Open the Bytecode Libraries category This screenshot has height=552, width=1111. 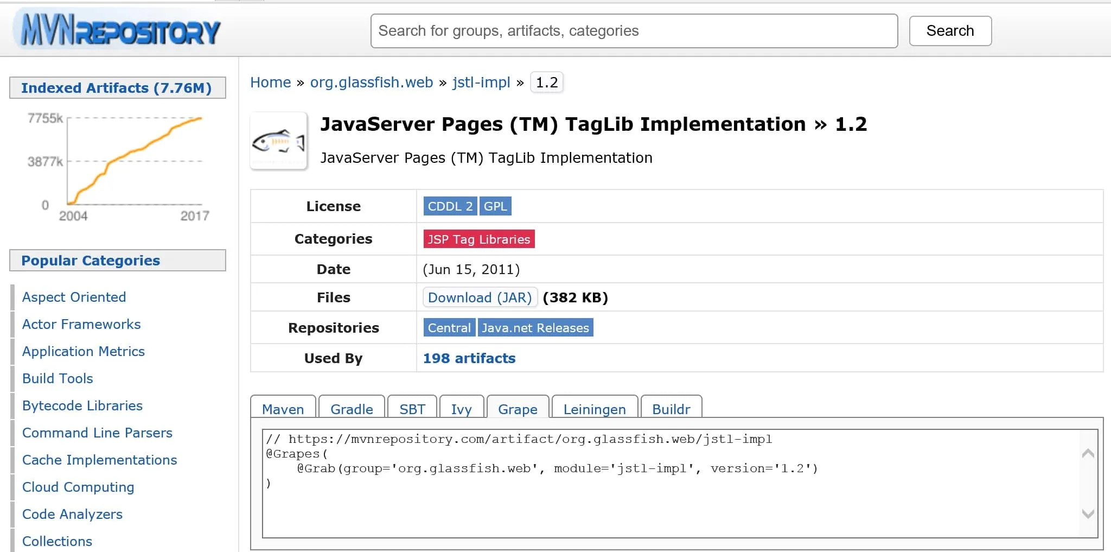point(82,405)
